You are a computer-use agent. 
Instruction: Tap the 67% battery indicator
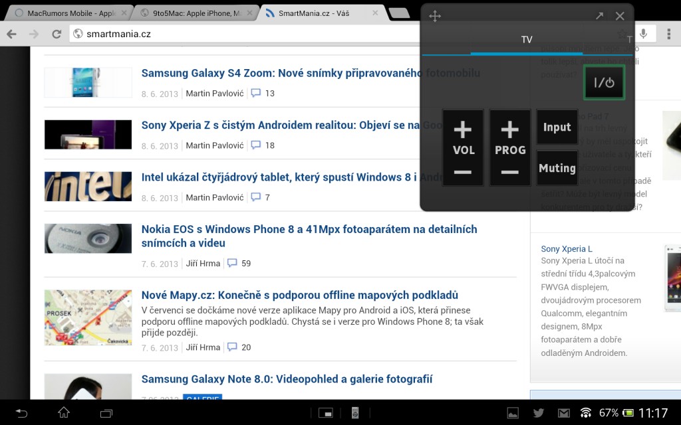click(616, 412)
